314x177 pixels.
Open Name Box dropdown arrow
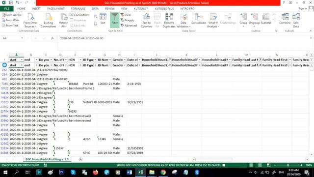tap(22, 38)
